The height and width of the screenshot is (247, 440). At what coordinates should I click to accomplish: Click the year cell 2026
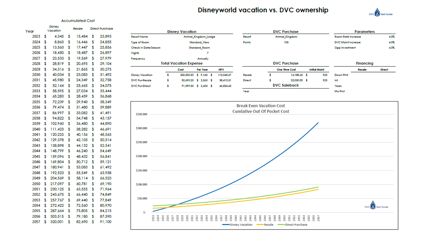click(x=36, y=53)
